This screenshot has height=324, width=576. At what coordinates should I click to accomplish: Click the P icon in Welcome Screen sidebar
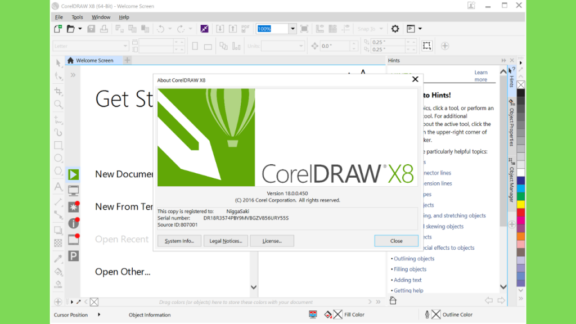tap(74, 256)
